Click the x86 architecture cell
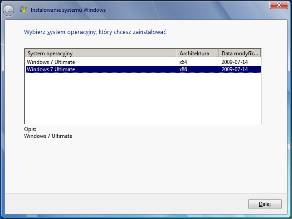Screen dimensions: 292x219 tap(183, 69)
